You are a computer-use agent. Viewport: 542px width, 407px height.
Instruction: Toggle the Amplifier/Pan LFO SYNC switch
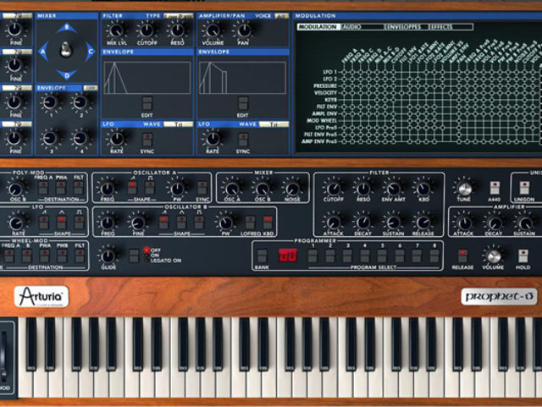pos(243,140)
